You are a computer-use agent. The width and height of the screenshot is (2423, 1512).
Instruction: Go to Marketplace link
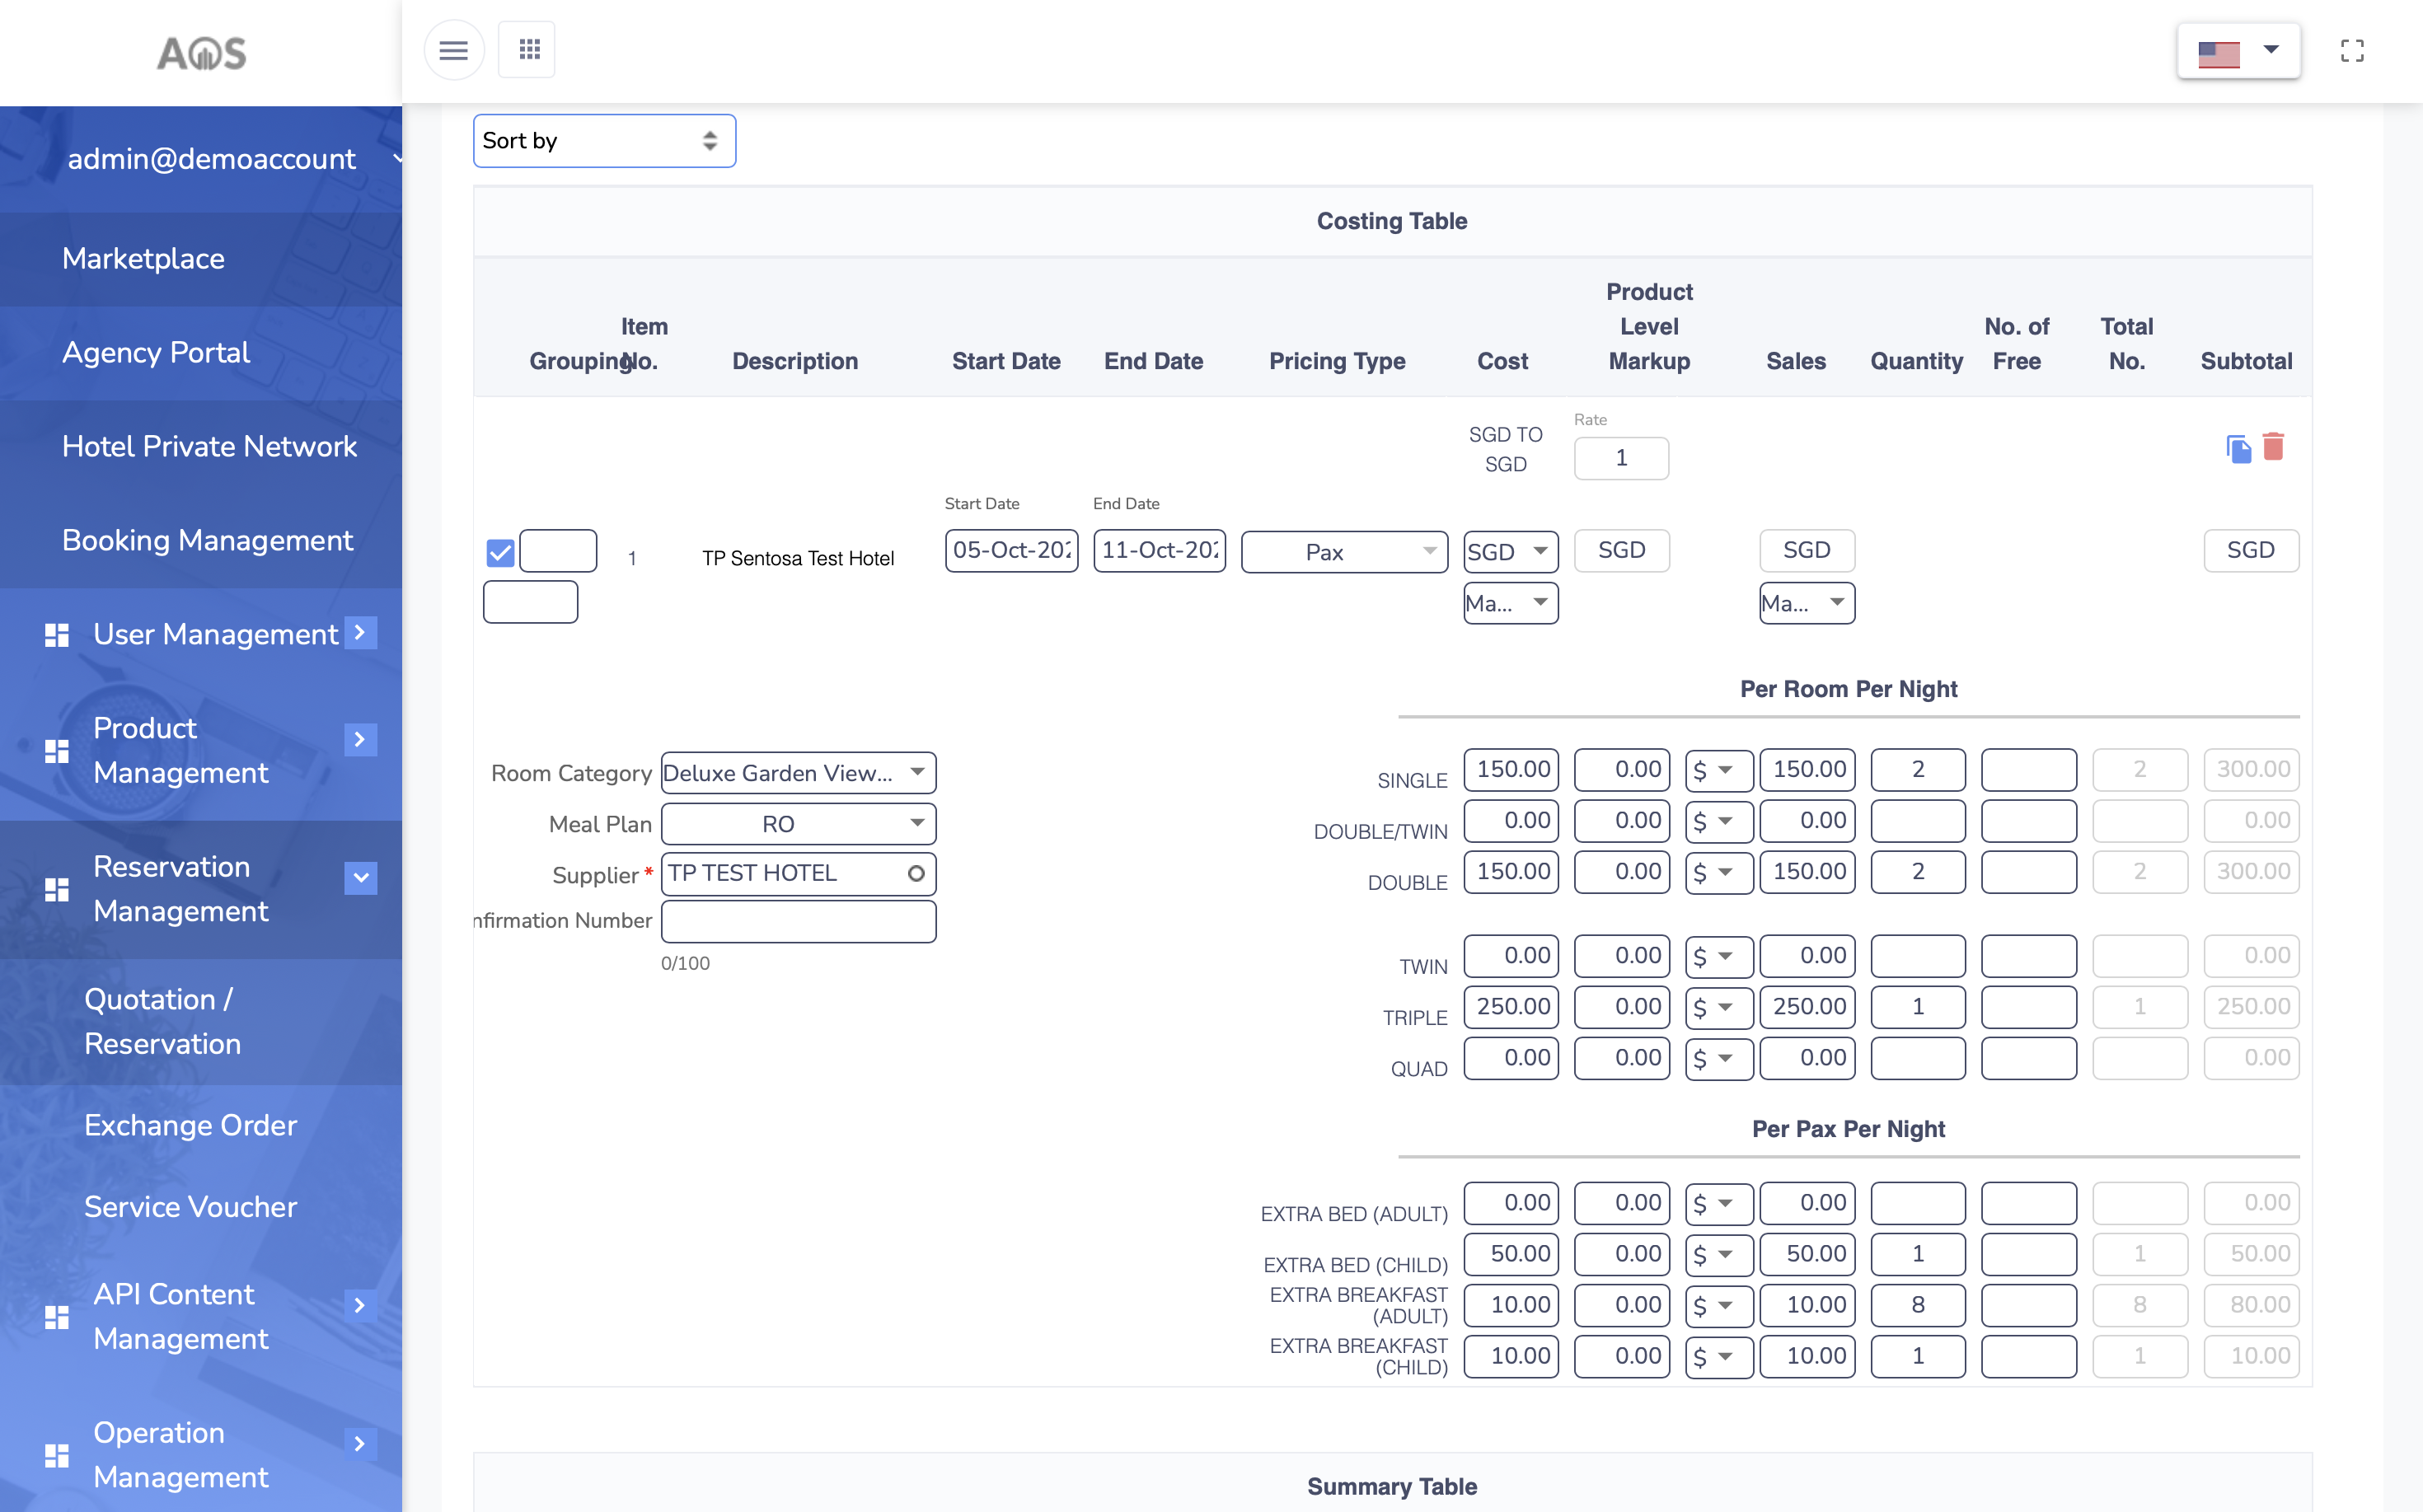143,259
